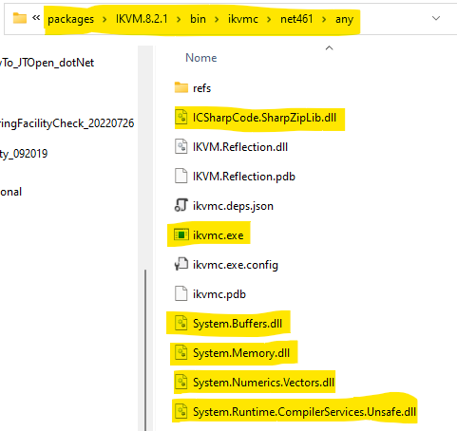
Task: Select the ikvmc.pdb file icon
Action: [181, 294]
